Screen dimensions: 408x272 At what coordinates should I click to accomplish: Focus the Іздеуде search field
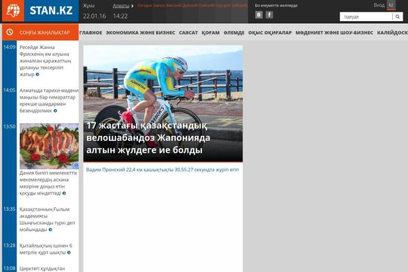click(366, 16)
